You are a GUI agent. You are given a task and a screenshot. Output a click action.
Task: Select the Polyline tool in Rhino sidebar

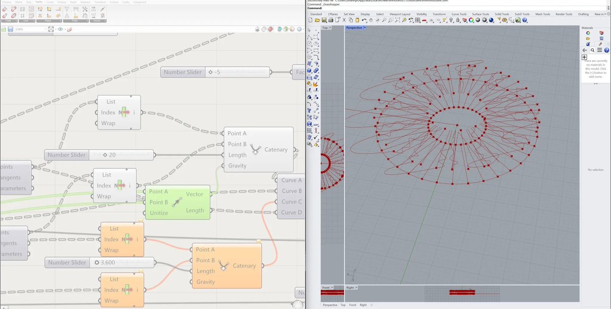click(309, 37)
